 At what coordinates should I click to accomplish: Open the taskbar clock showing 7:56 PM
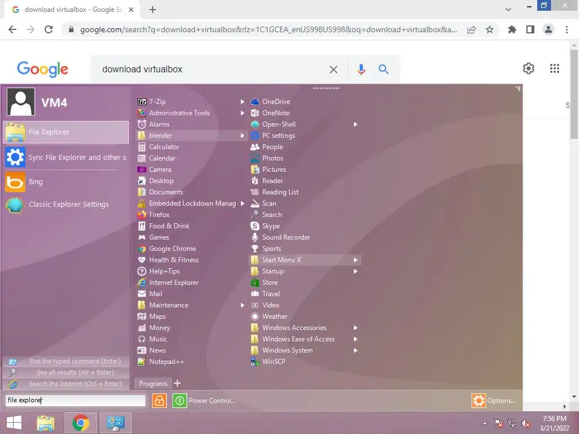(554, 423)
